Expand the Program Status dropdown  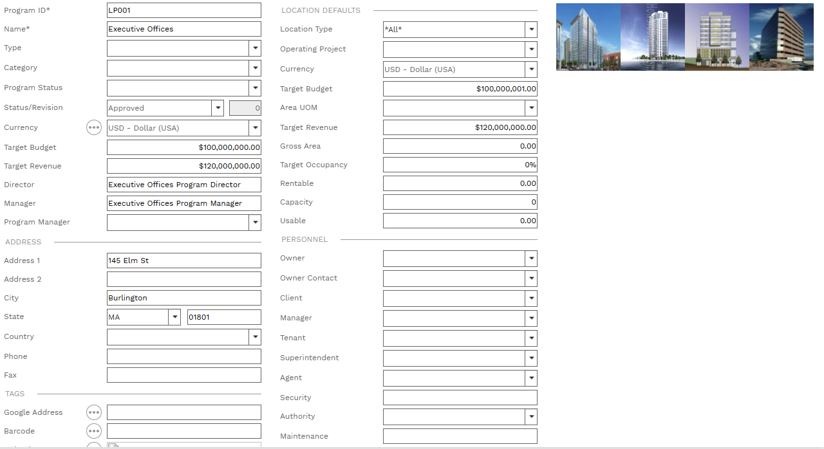(x=255, y=88)
